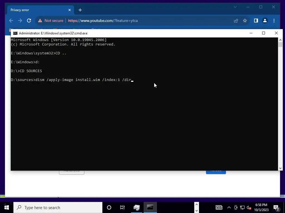Minimize the cmd.exe window
This screenshot has height=213, width=285.
[251, 33]
